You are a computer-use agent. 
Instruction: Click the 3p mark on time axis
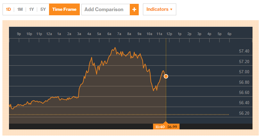click(x=199, y=34)
